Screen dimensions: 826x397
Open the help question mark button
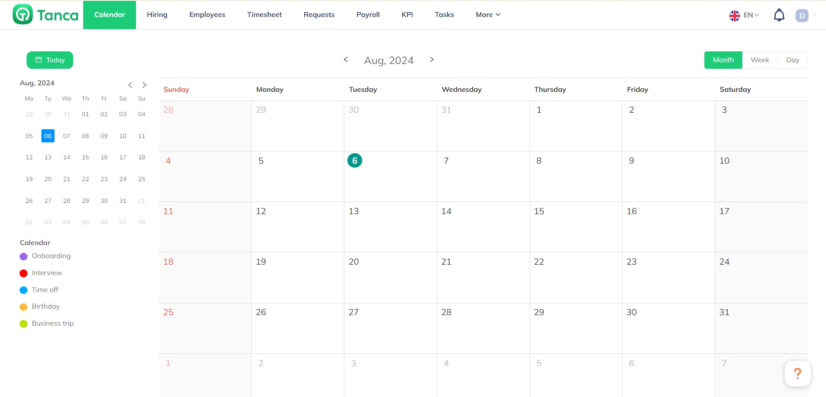coord(798,373)
